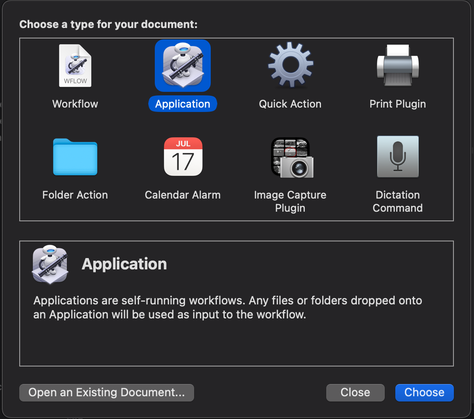Click the Quick Action label
Image resolution: width=474 pixels, height=419 pixels.
(x=290, y=104)
